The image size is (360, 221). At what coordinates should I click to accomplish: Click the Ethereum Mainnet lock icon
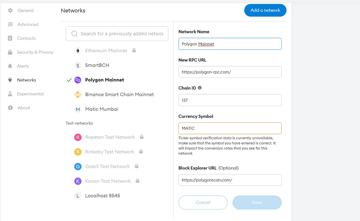134,50
